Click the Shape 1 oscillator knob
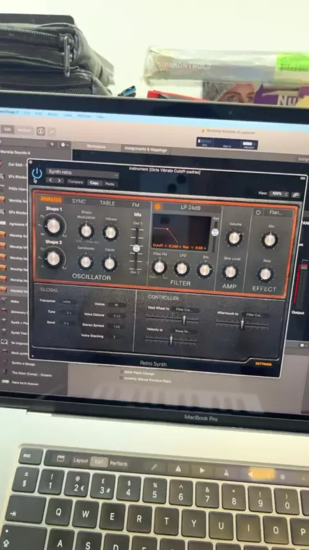Screen dimensions: 309x550 pos(53,226)
